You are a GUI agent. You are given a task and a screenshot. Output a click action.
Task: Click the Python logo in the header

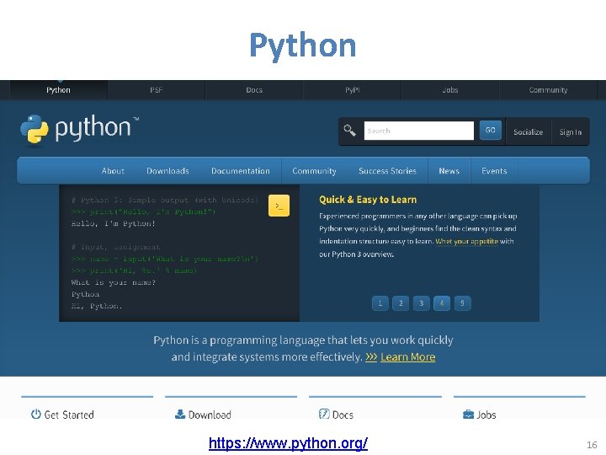79,129
